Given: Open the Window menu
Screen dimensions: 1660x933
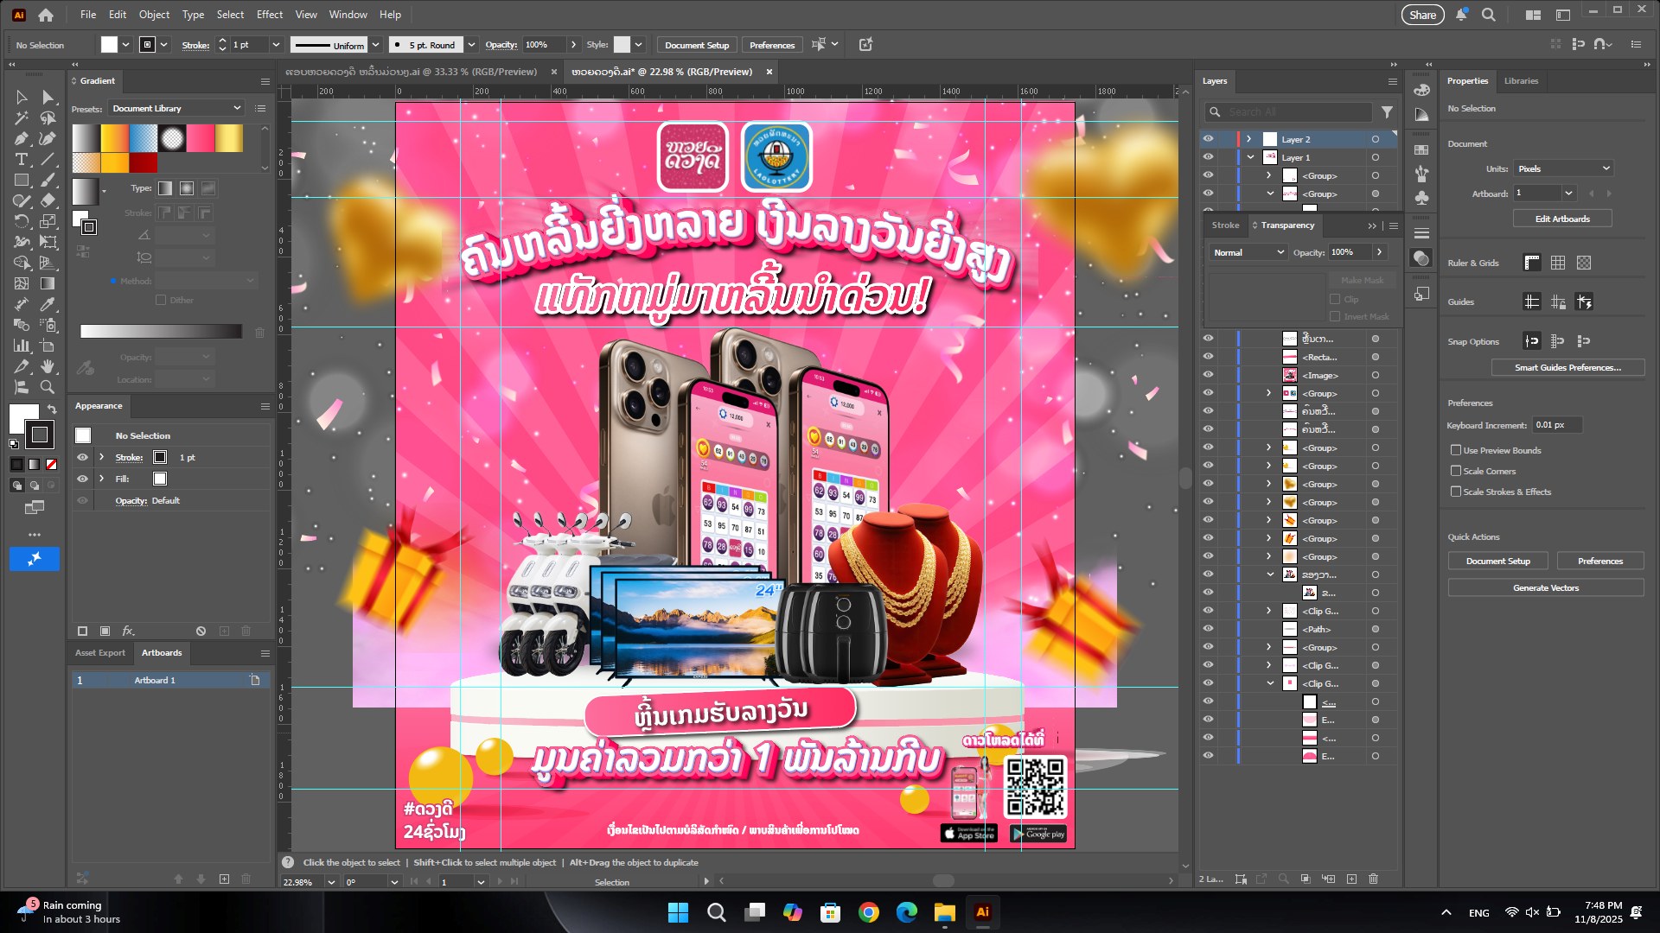Looking at the screenshot, I should click(x=348, y=15).
